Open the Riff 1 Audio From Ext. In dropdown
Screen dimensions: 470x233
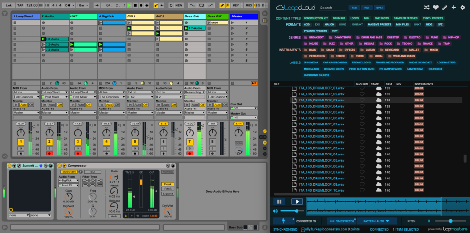click(140, 93)
